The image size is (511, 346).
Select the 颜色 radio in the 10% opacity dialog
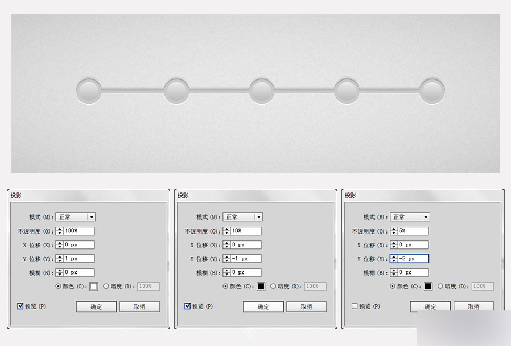[x=226, y=286]
